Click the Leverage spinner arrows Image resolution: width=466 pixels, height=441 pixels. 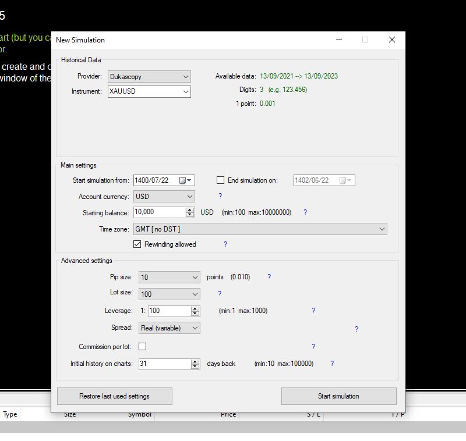[x=195, y=311]
